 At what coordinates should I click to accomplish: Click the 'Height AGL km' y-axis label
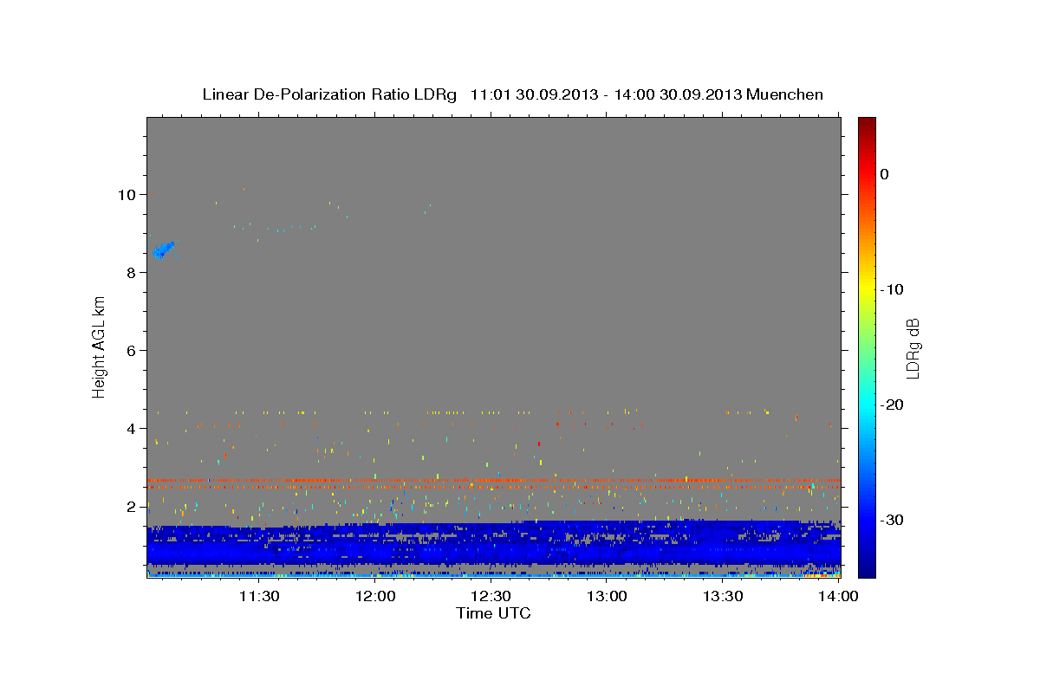pos(99,346)
